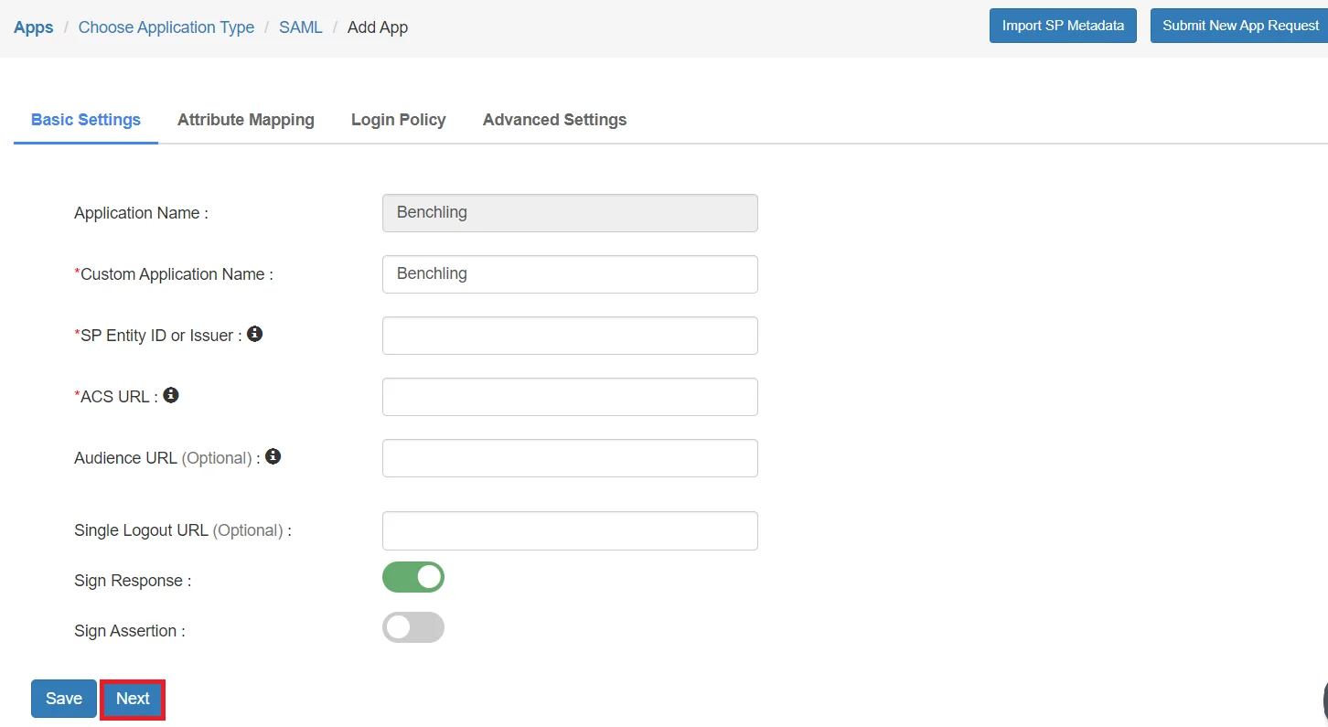Click info icon next to ACS URL
This screenshot has width=1328, height=727.
[x=171, y=395]
